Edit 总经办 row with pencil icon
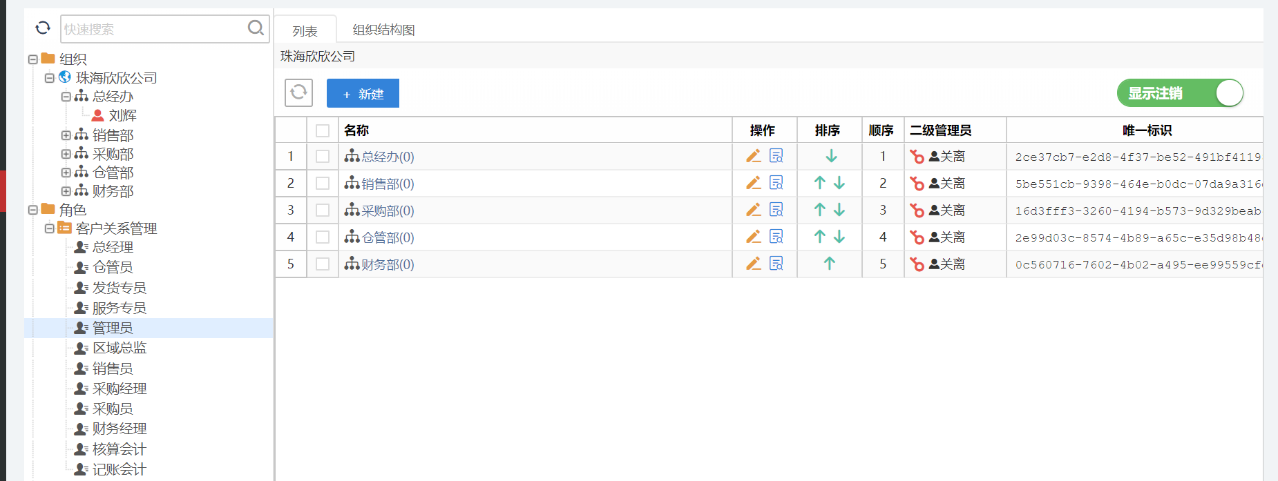The width and height of the screenshot is (1278, 481). tap(754, 156)
